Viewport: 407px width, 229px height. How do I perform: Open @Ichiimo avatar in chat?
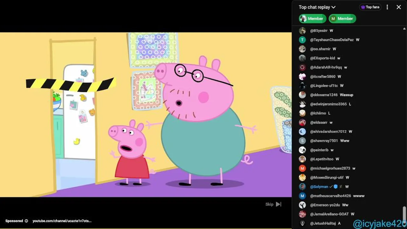pyautogui.click(x=302, y=113)
